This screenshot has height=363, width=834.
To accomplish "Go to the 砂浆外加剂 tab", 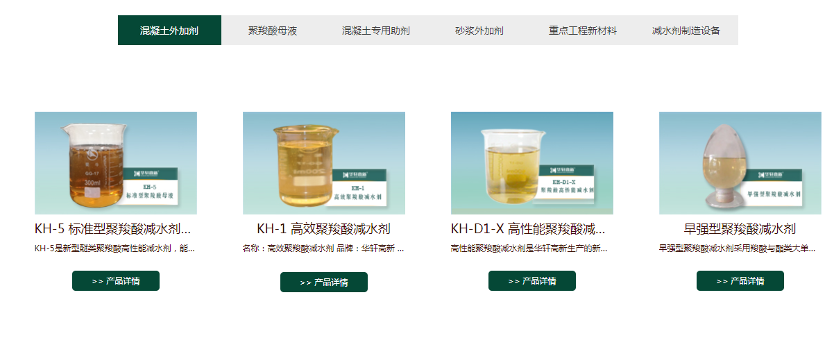I will click(479, 31).
